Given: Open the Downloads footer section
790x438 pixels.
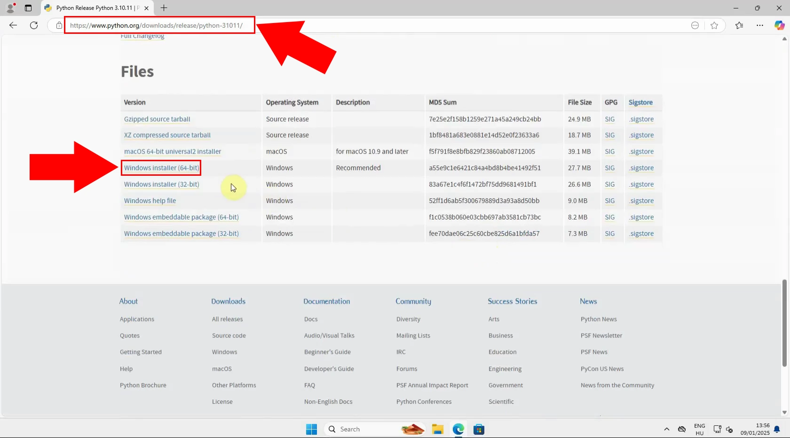Looking at the screenshot, I should tap(229, 302).
